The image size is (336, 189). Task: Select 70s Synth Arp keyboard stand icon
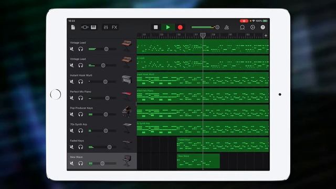pyautogui.click(x=127, y=128)
